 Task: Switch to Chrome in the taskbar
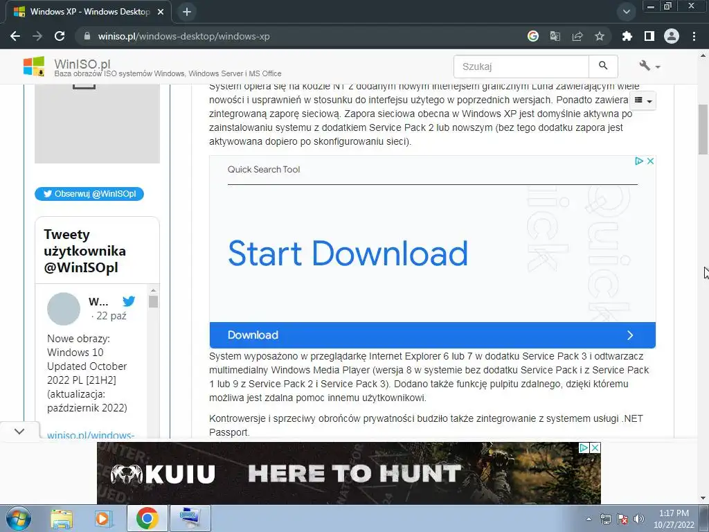147,518
